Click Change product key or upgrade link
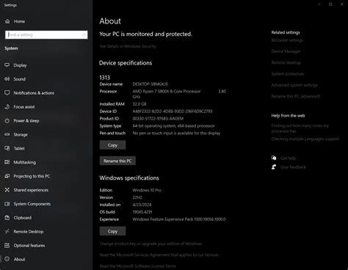The image size is (348, 270). click(x=151, y=244)
